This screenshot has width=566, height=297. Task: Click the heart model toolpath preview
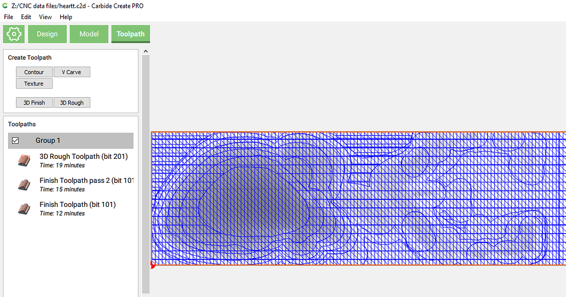[x=358, y=198]
